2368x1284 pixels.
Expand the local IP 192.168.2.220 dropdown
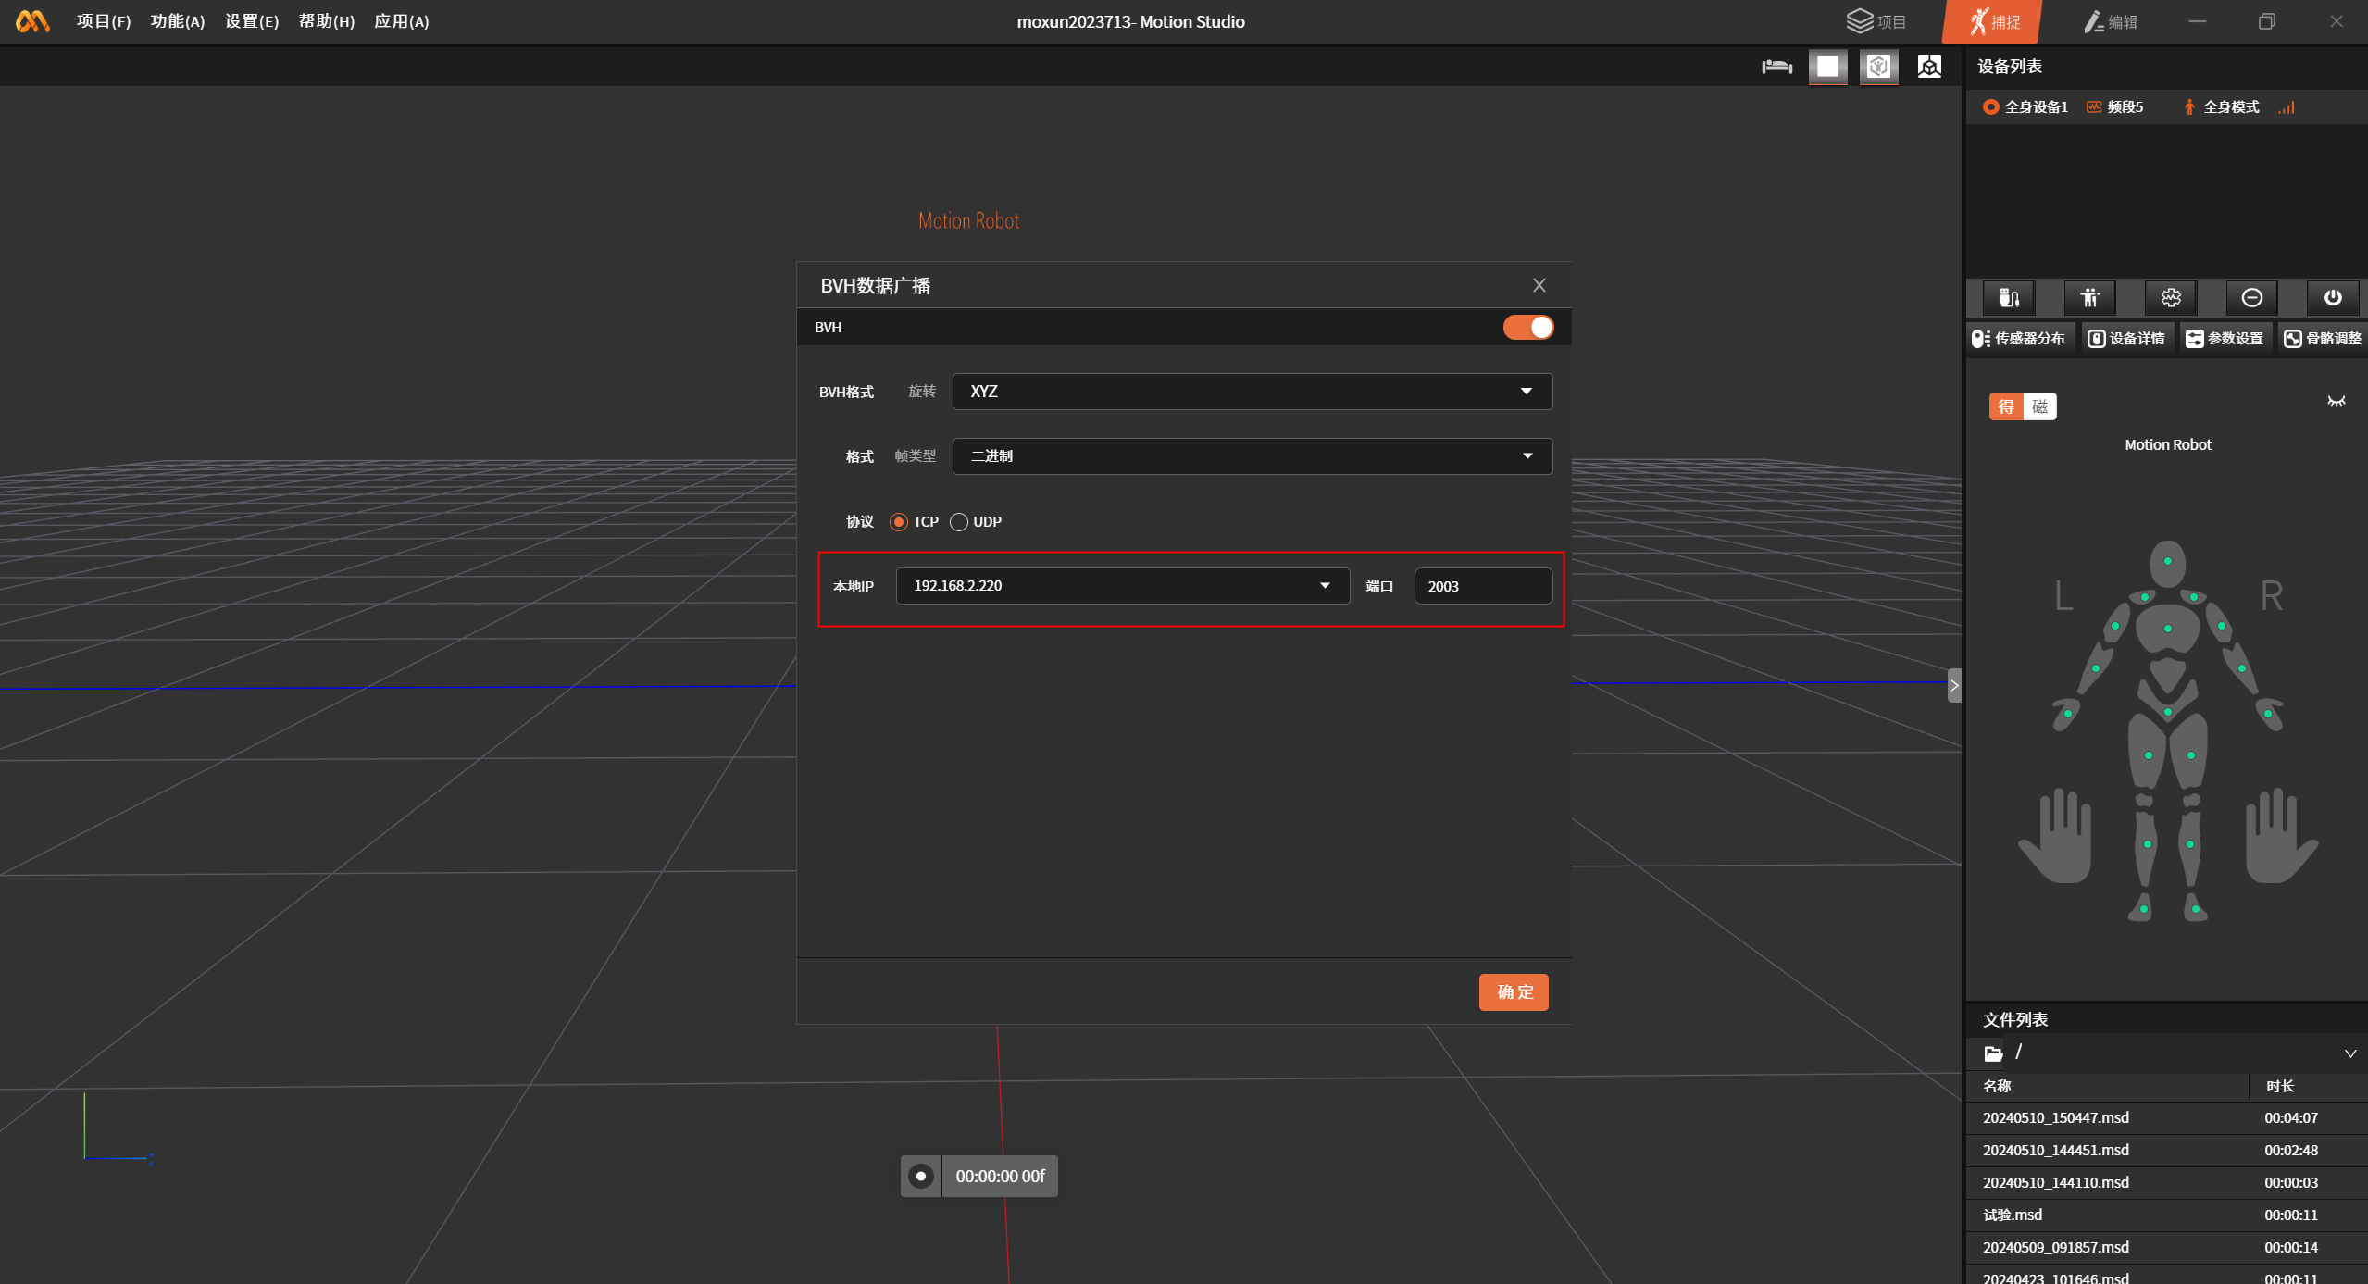1122,586
